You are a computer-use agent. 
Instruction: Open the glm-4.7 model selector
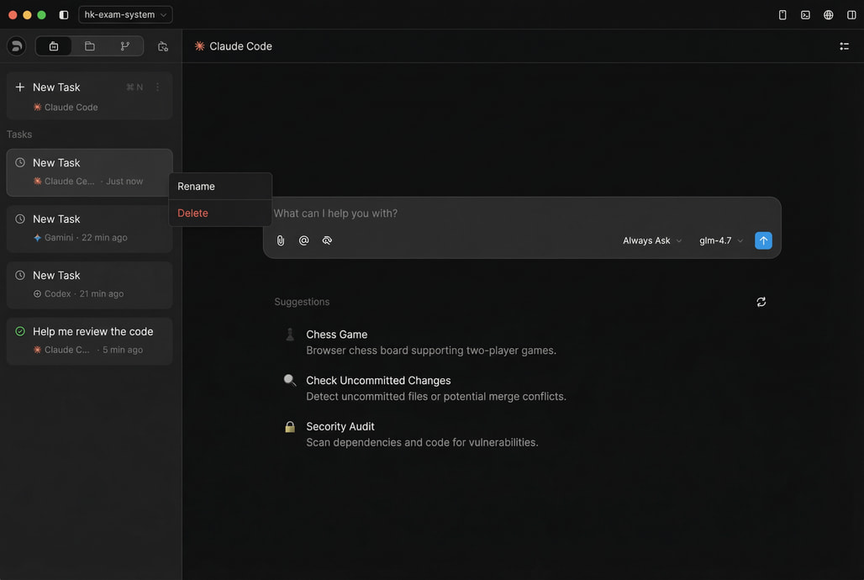pos(721,240)
